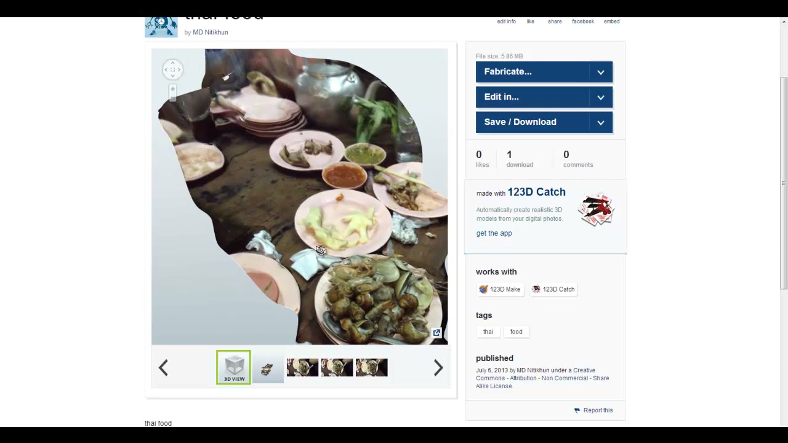The image size is (788, 443).
Task: Click the like link
Action: pyautogui.click(x=530, y=22)
